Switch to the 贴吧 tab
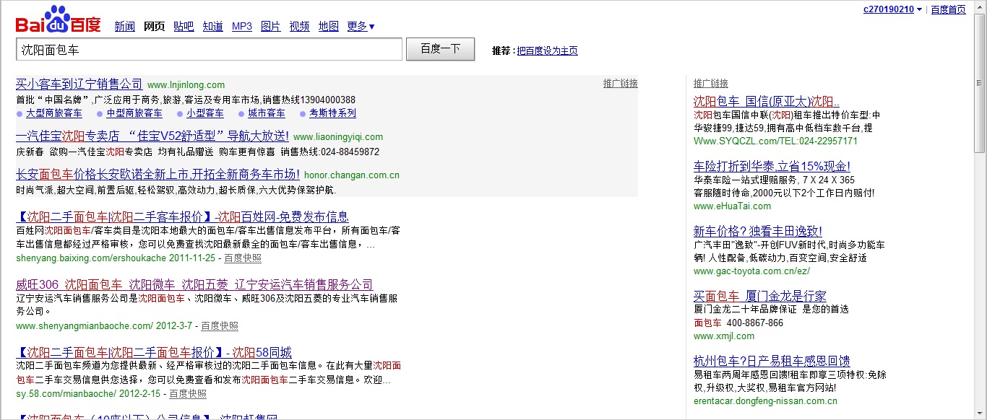 click(x=184, y=27)
